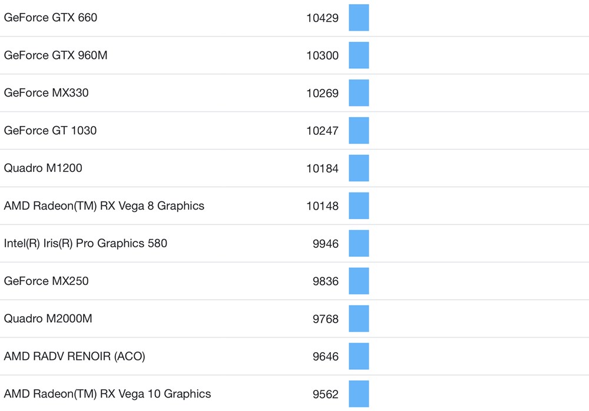Screen dimensions: 589x411
Task: Select the blue bar for Quadro M2000M
Action: [x=359, y=319]
